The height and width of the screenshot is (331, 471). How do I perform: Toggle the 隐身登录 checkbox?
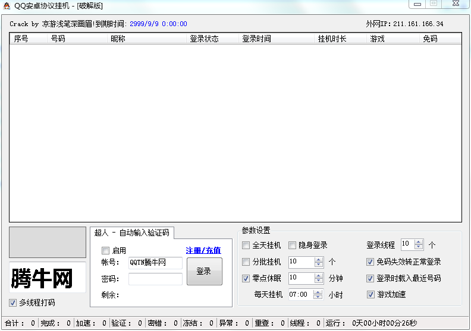[293, 246]
